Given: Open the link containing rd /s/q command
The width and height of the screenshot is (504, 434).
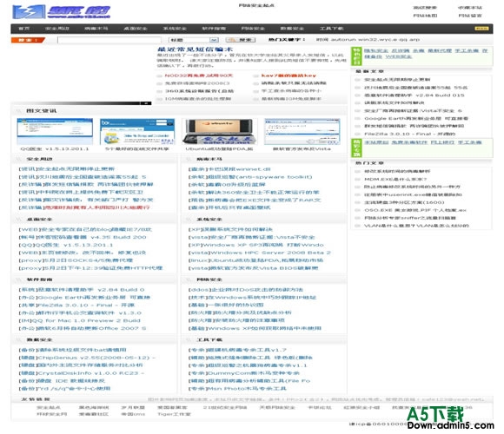Looking at the screenshot, I should point(64,388).
